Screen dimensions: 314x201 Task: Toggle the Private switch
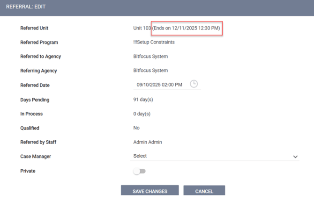[x=140, y=171]
